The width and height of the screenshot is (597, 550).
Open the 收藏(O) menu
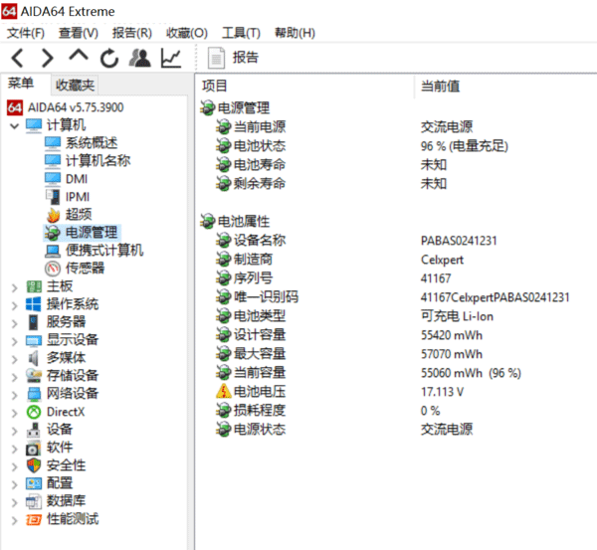pos(187,33)
